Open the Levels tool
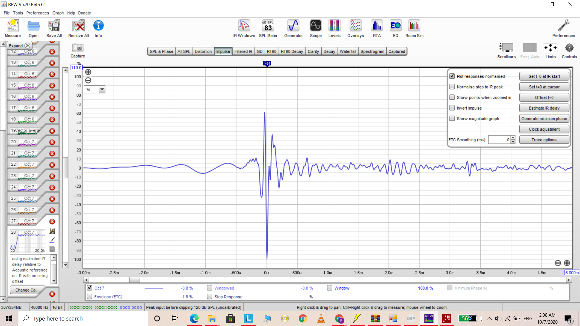 (x=334, y=29)
